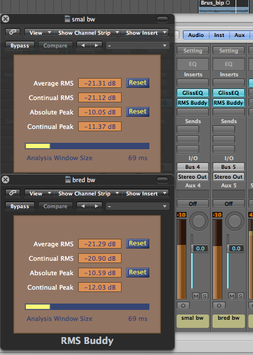
Task: Open Show Channel Strip menu in bred bw
Action: 88,194
